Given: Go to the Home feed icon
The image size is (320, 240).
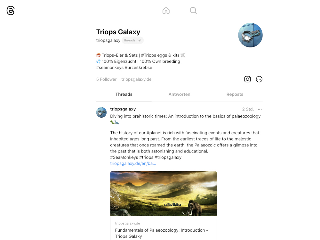Looking at the screenshot, I should click(166, 11).
